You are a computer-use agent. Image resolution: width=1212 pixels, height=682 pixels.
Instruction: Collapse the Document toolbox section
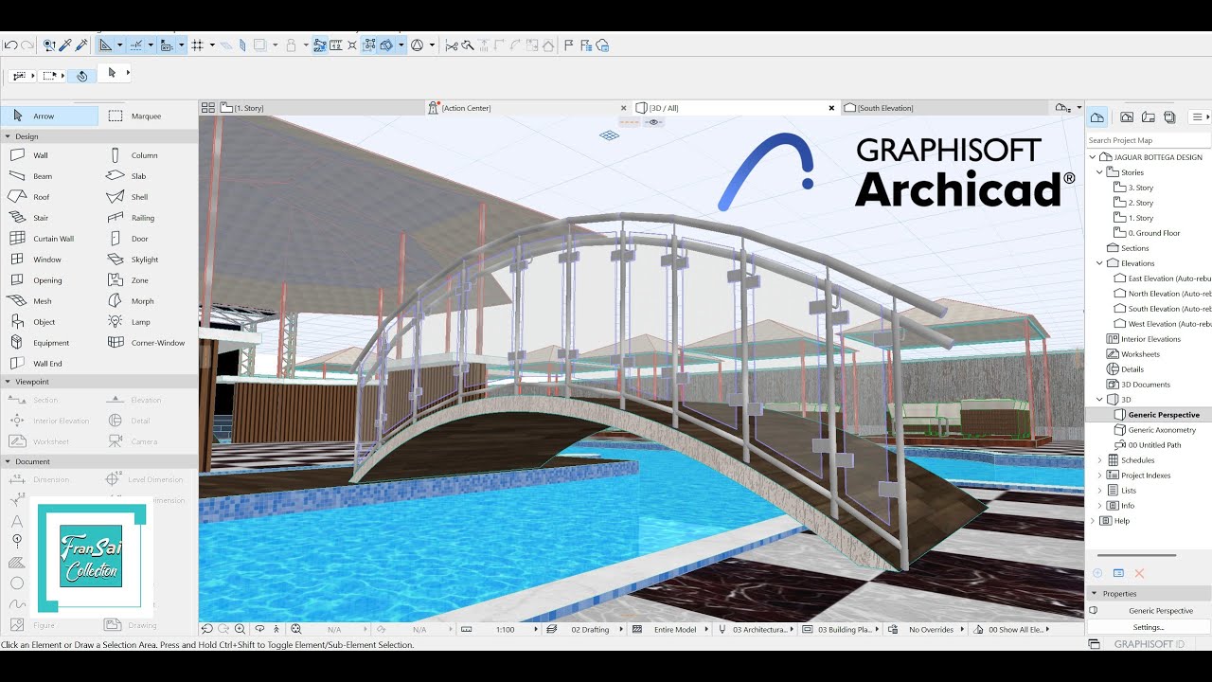click(x=9, y=461)
